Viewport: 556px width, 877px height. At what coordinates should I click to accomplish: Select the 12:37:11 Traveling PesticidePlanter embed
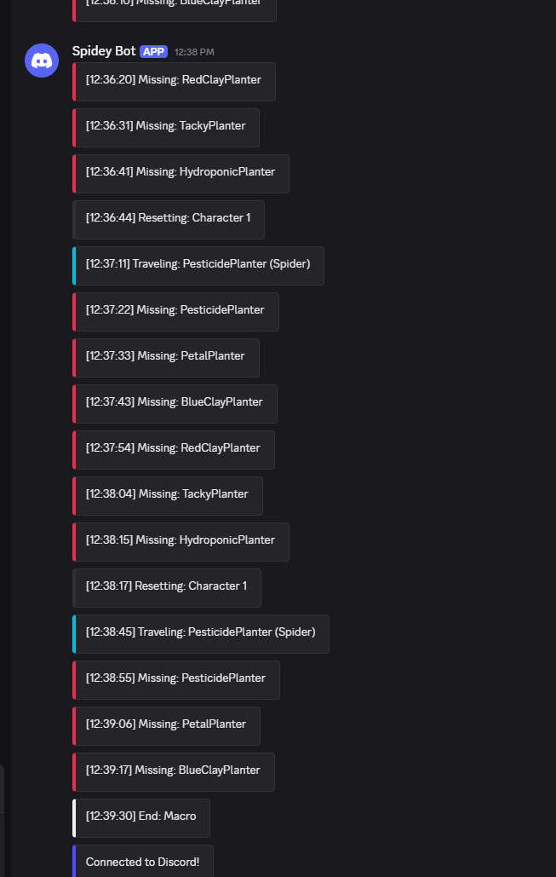coord(198,264)
